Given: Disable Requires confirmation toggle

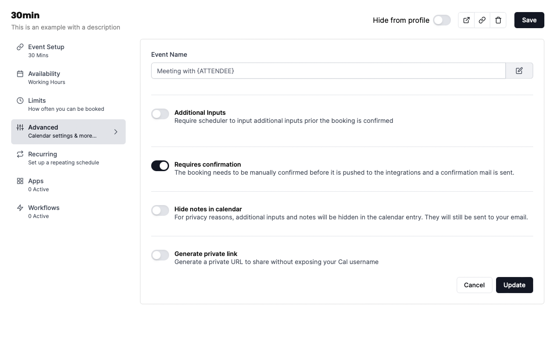Looking at the screenshot, I should tap(160, 166).
